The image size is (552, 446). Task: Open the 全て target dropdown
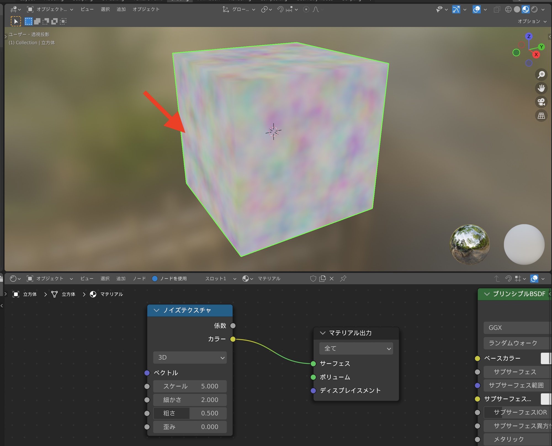356,348
